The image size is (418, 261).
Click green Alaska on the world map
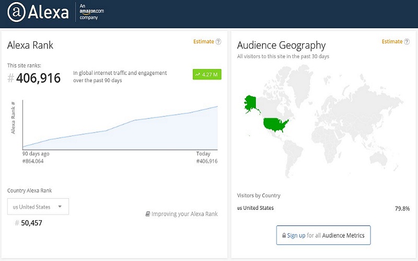(x=250, y=103)
